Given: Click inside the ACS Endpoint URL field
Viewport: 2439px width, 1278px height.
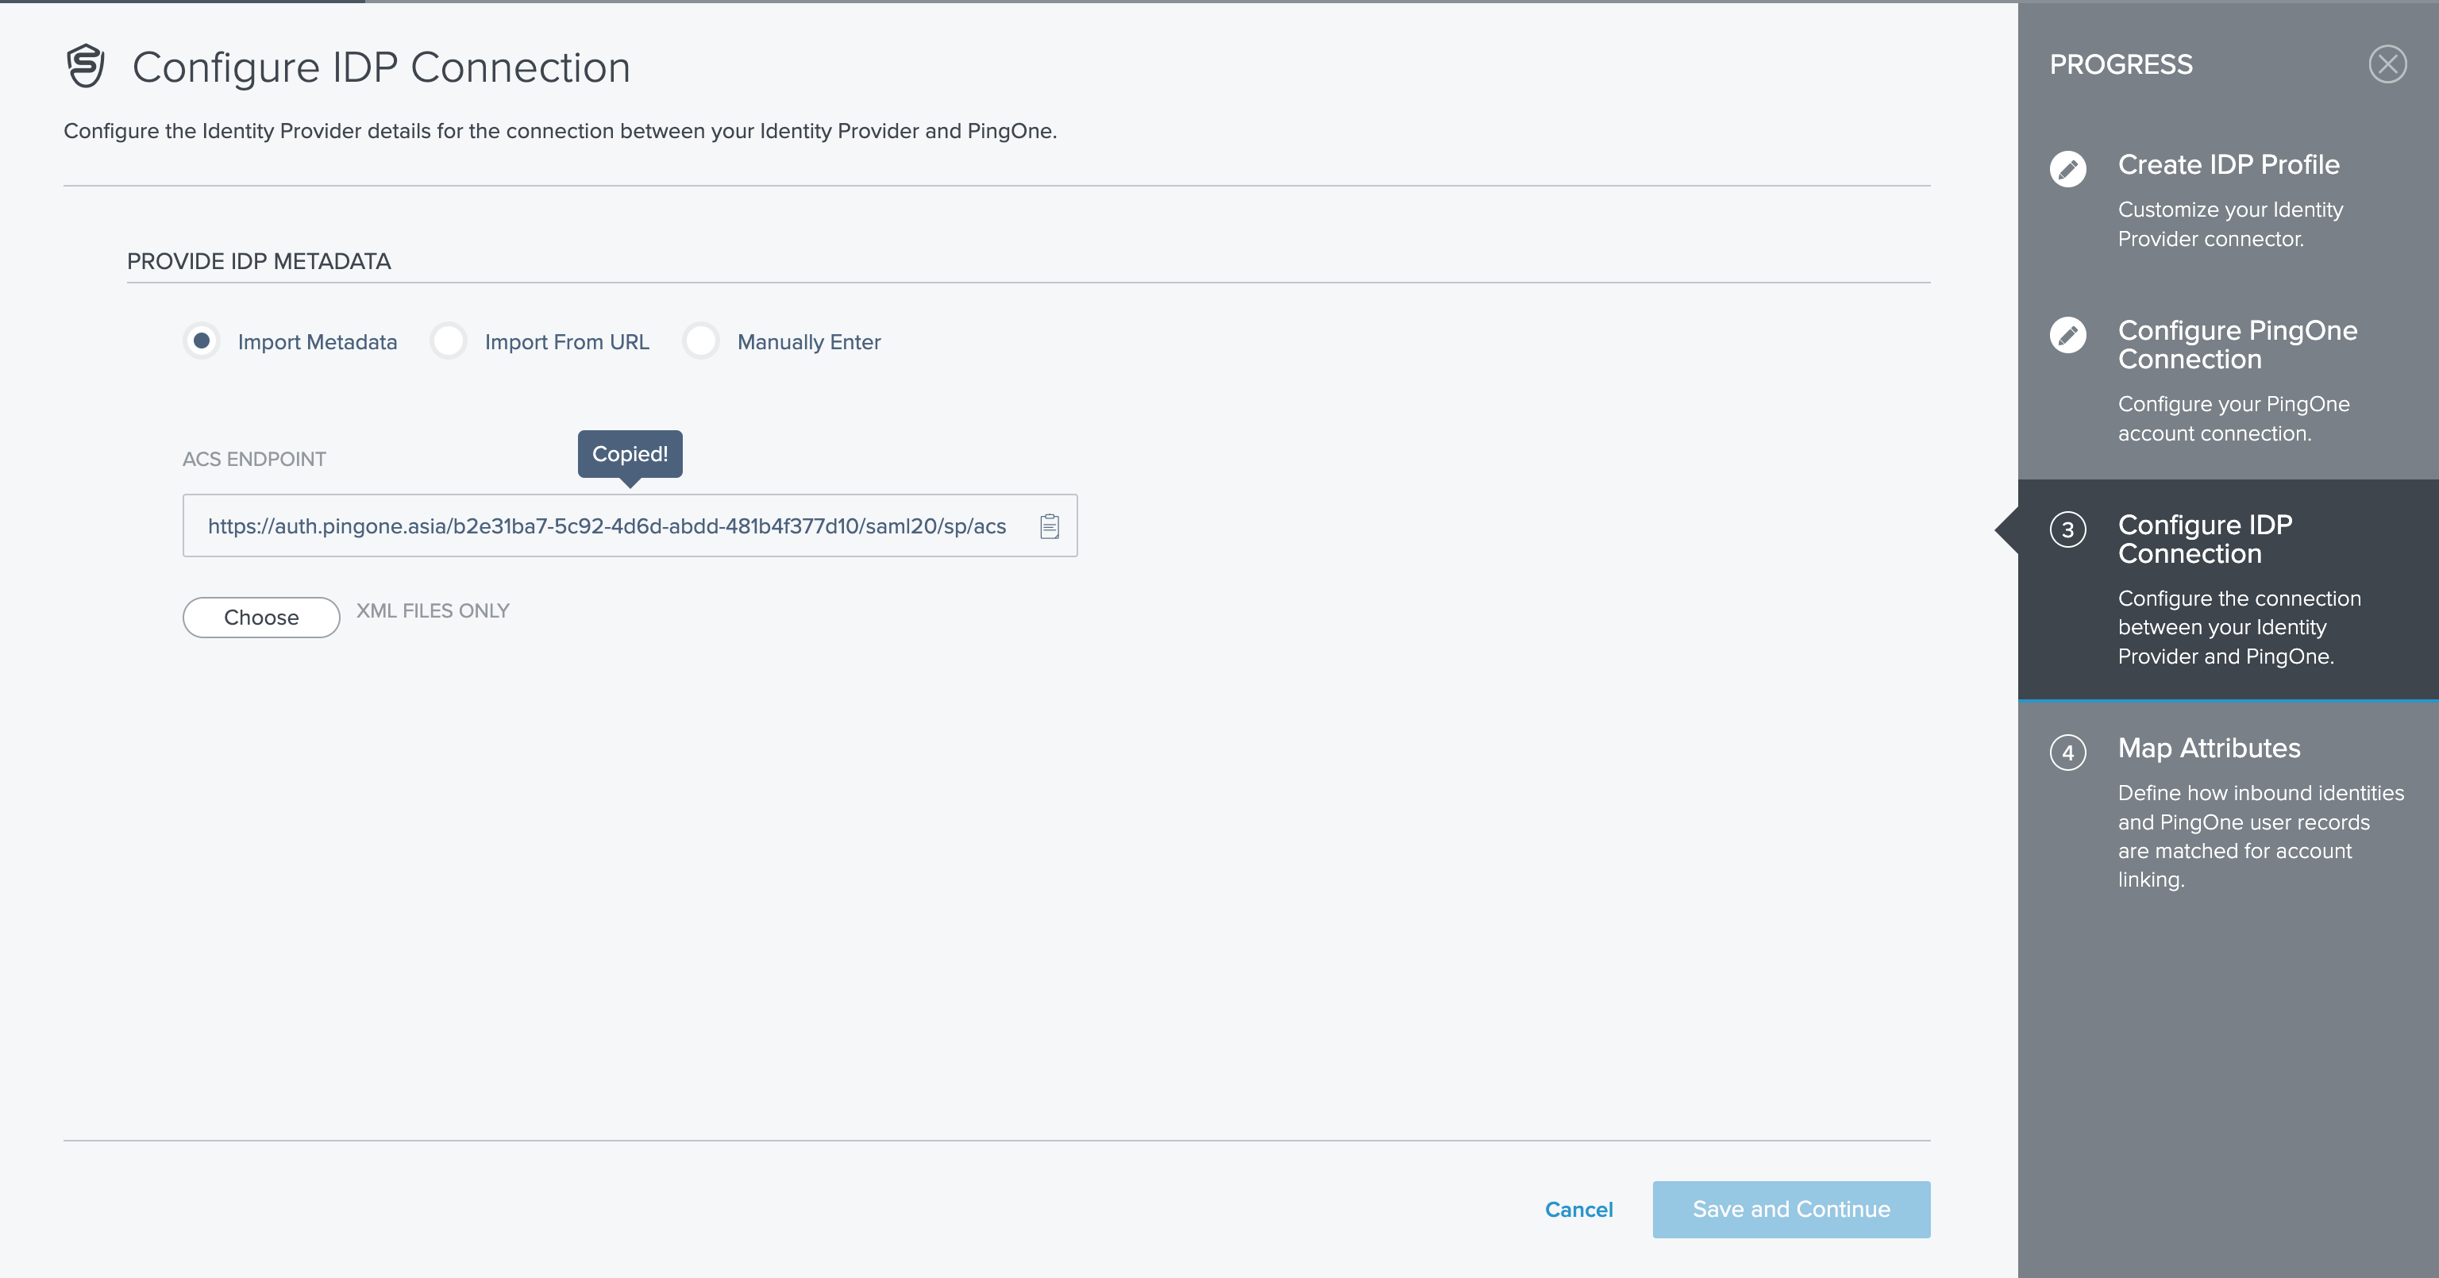Looking at the screenshot, I should coord(606,526).
